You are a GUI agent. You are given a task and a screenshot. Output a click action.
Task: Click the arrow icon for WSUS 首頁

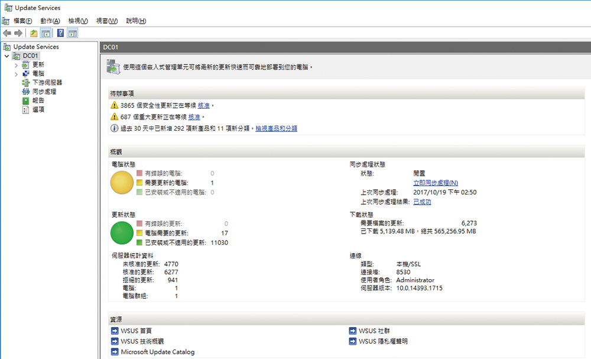pos(115,331)
